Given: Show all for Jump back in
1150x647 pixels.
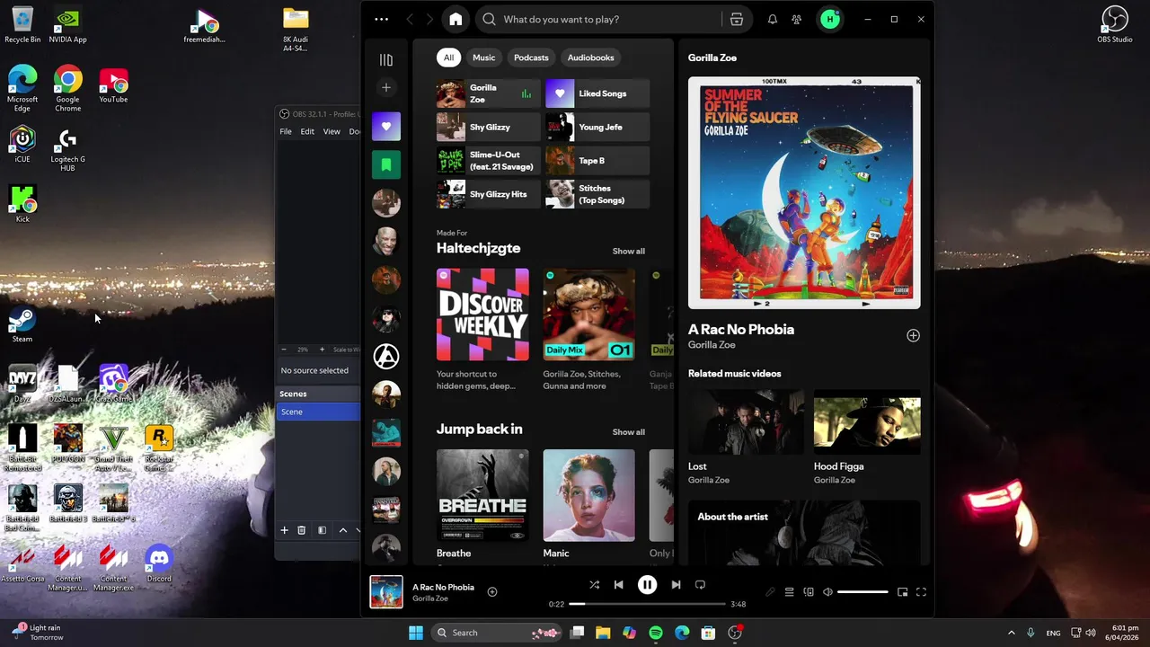Looking at the screenshot, I should click(x=628, y=432).
